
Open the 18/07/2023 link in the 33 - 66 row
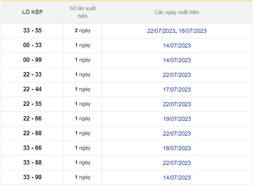point(177,148)
